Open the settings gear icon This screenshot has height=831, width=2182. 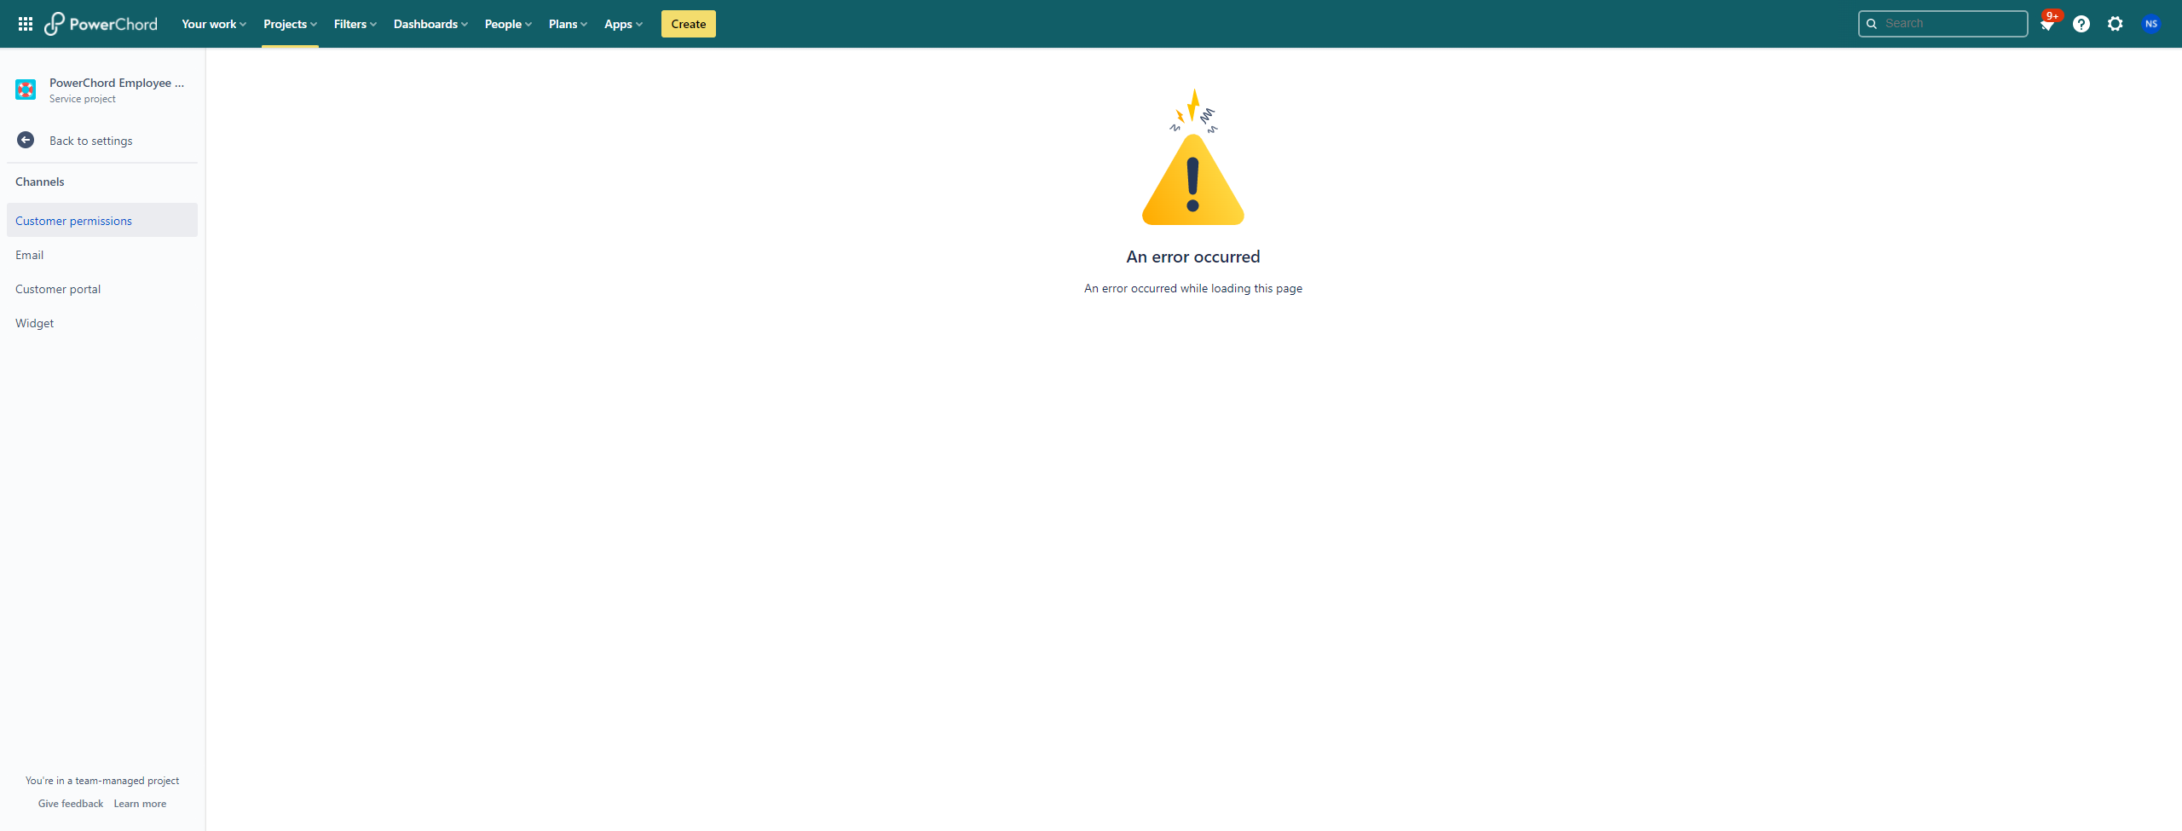point(2116,24)
